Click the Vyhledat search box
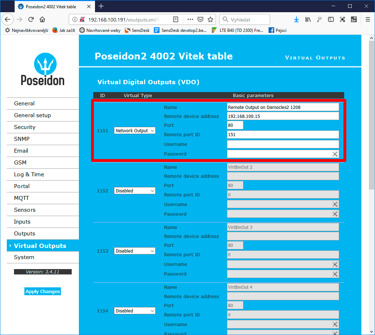The width and height of the screenshot is (375, 335). coord(245,19)
